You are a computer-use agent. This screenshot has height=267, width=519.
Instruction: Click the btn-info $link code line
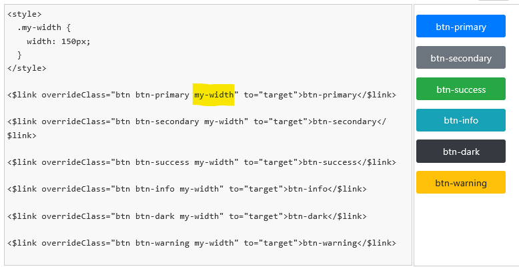pos(187,189)
